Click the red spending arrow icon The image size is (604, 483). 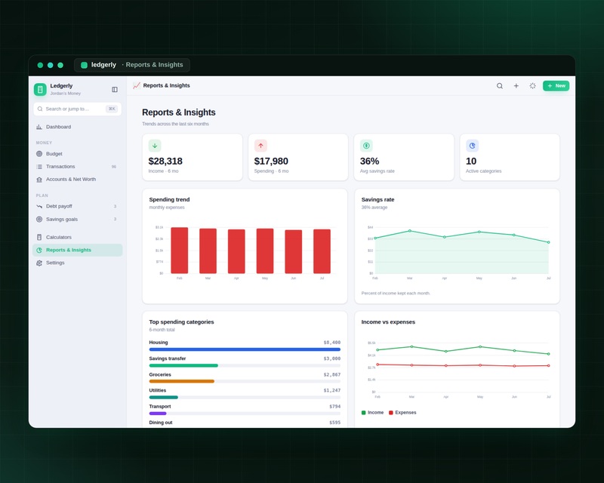(260, 146)
